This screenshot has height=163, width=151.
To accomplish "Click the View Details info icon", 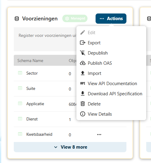I will [83, 114].
